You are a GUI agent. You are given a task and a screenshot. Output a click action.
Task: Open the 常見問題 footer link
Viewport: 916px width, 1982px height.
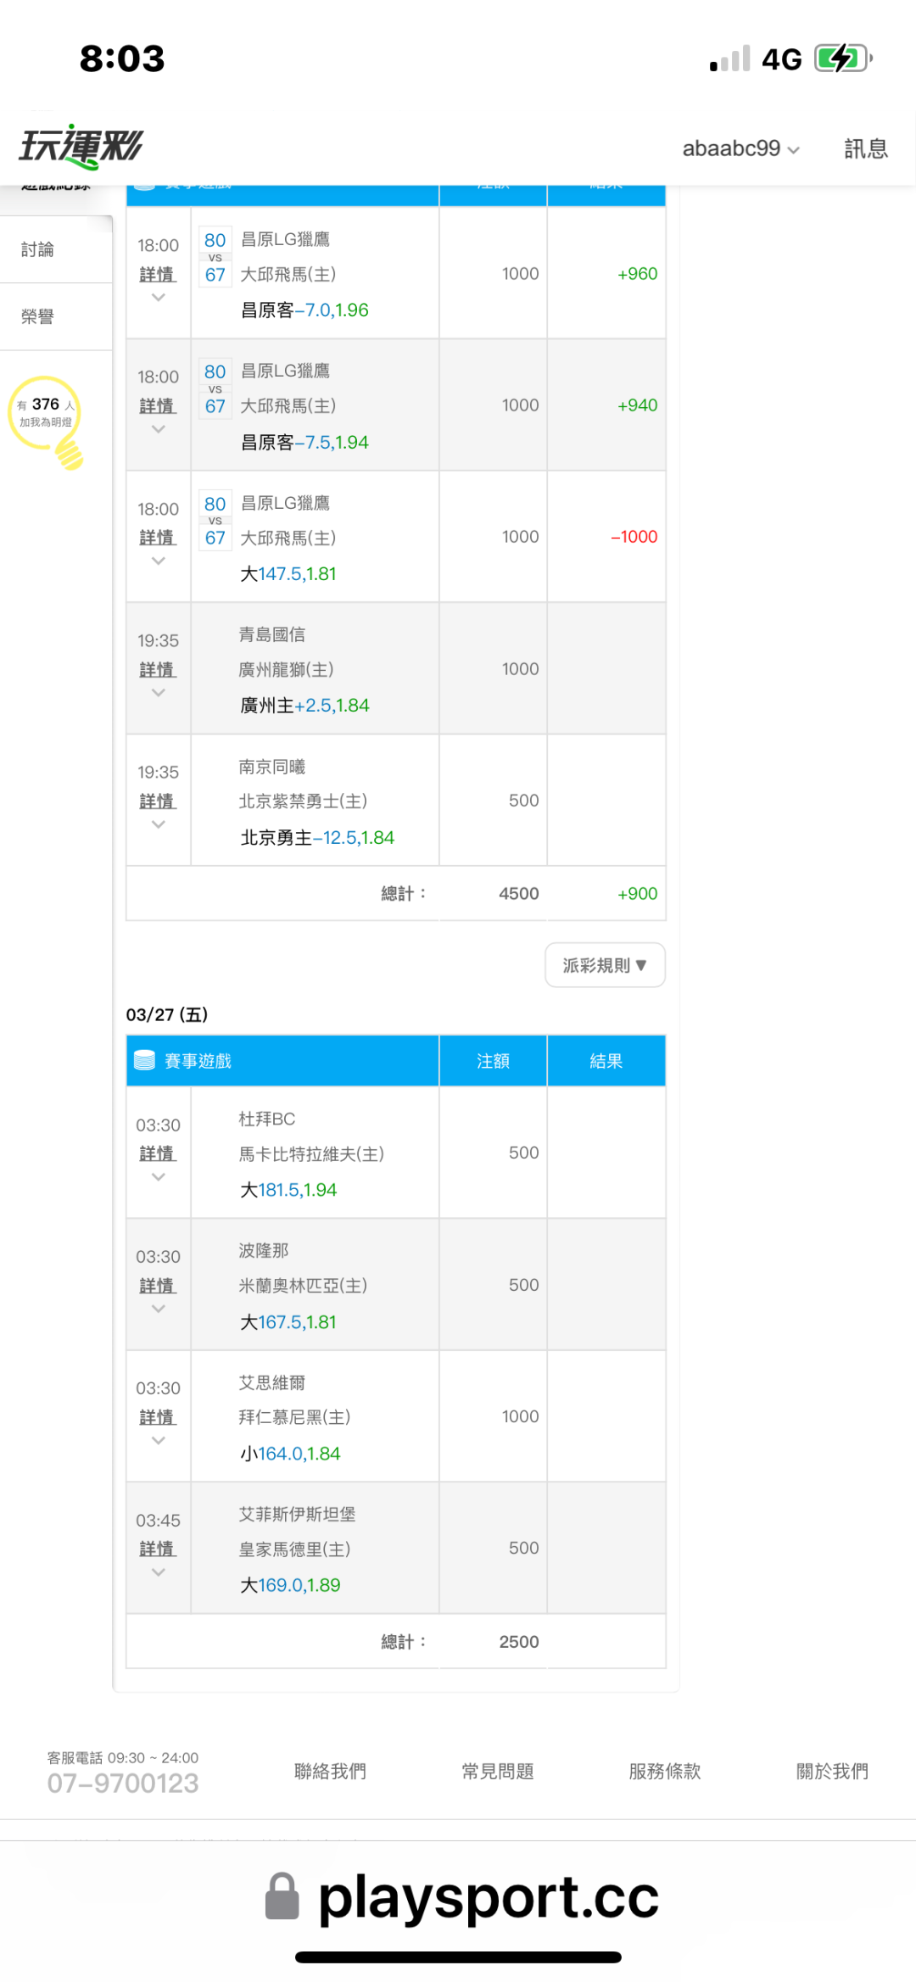(x=497, y=1771)
